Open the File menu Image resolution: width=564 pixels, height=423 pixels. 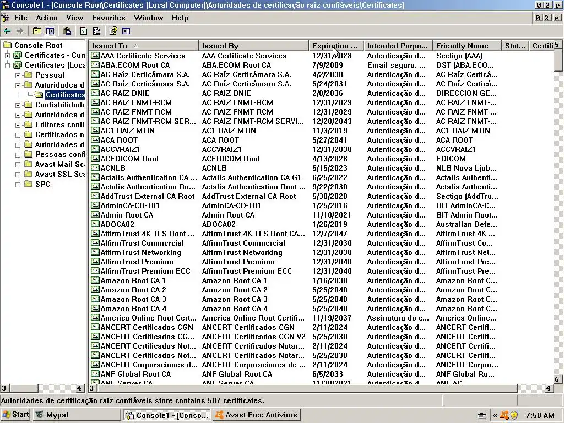click(x=20, y=18)
